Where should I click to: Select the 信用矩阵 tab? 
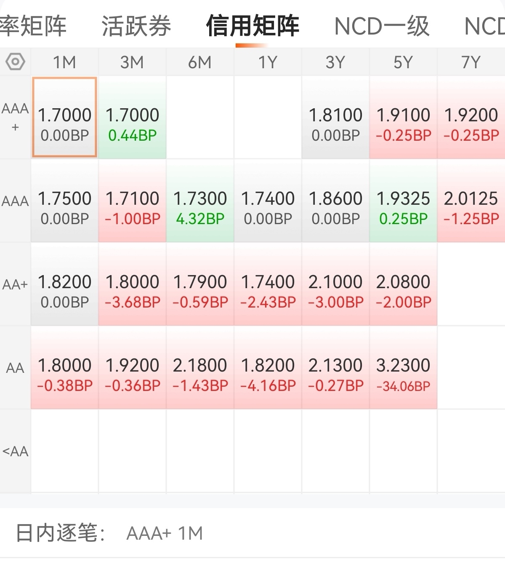click(x=252, y=26)
